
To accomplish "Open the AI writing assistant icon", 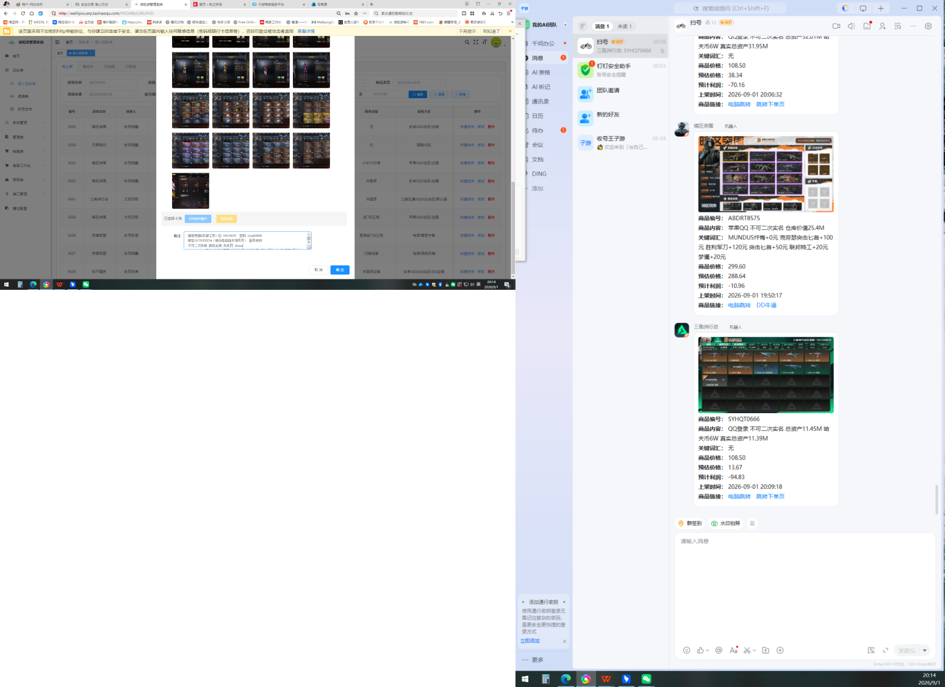I will click(871, 650).
